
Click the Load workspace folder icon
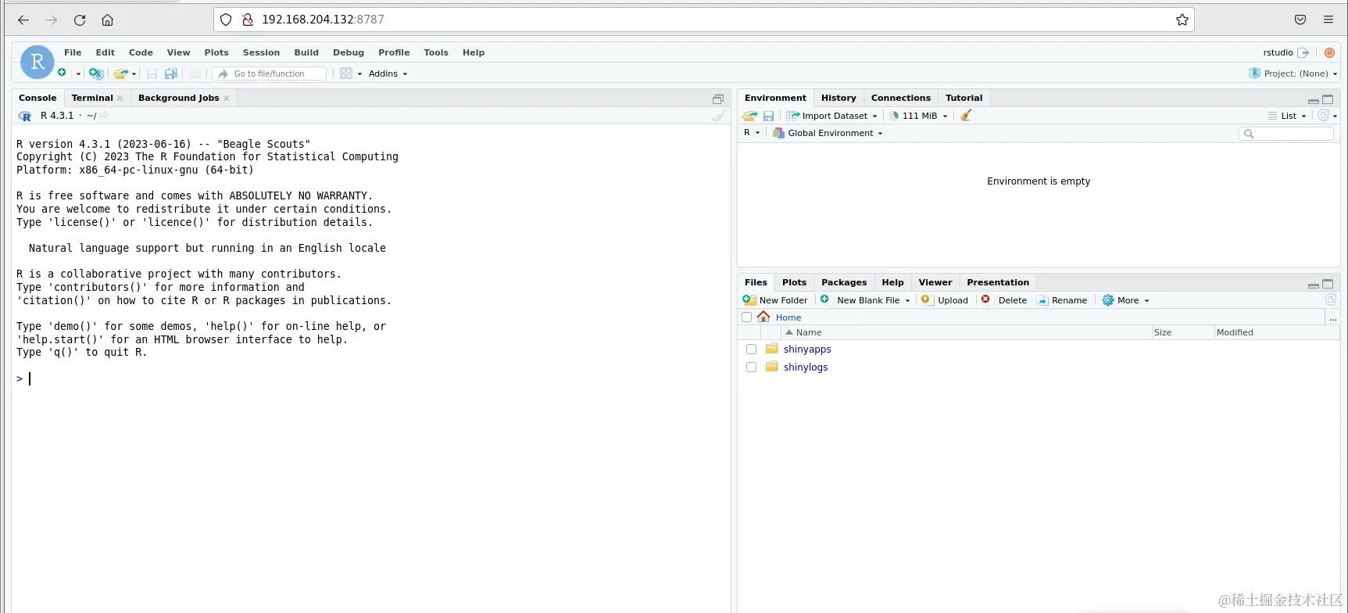(750, 116)
